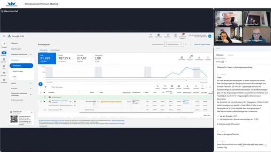Click the Google Ads logo

click(16, 36)
